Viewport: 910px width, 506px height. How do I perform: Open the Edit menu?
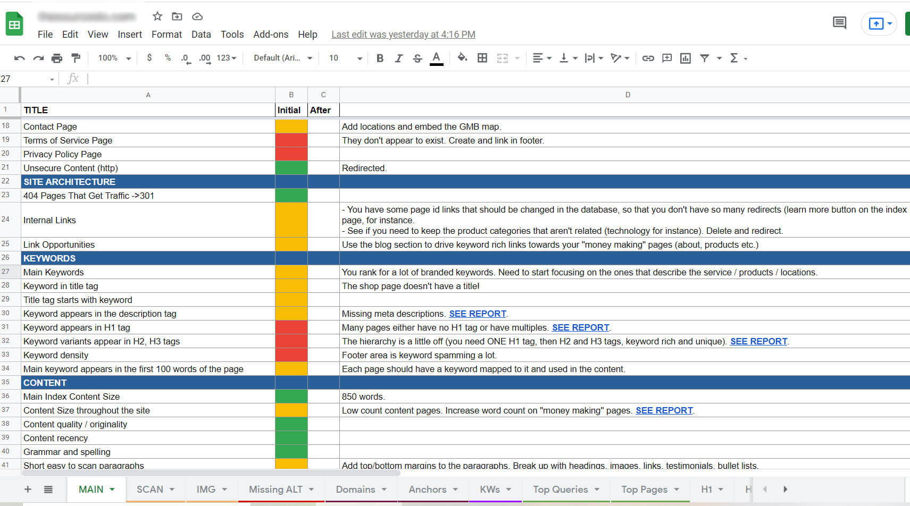coord(70,35)
